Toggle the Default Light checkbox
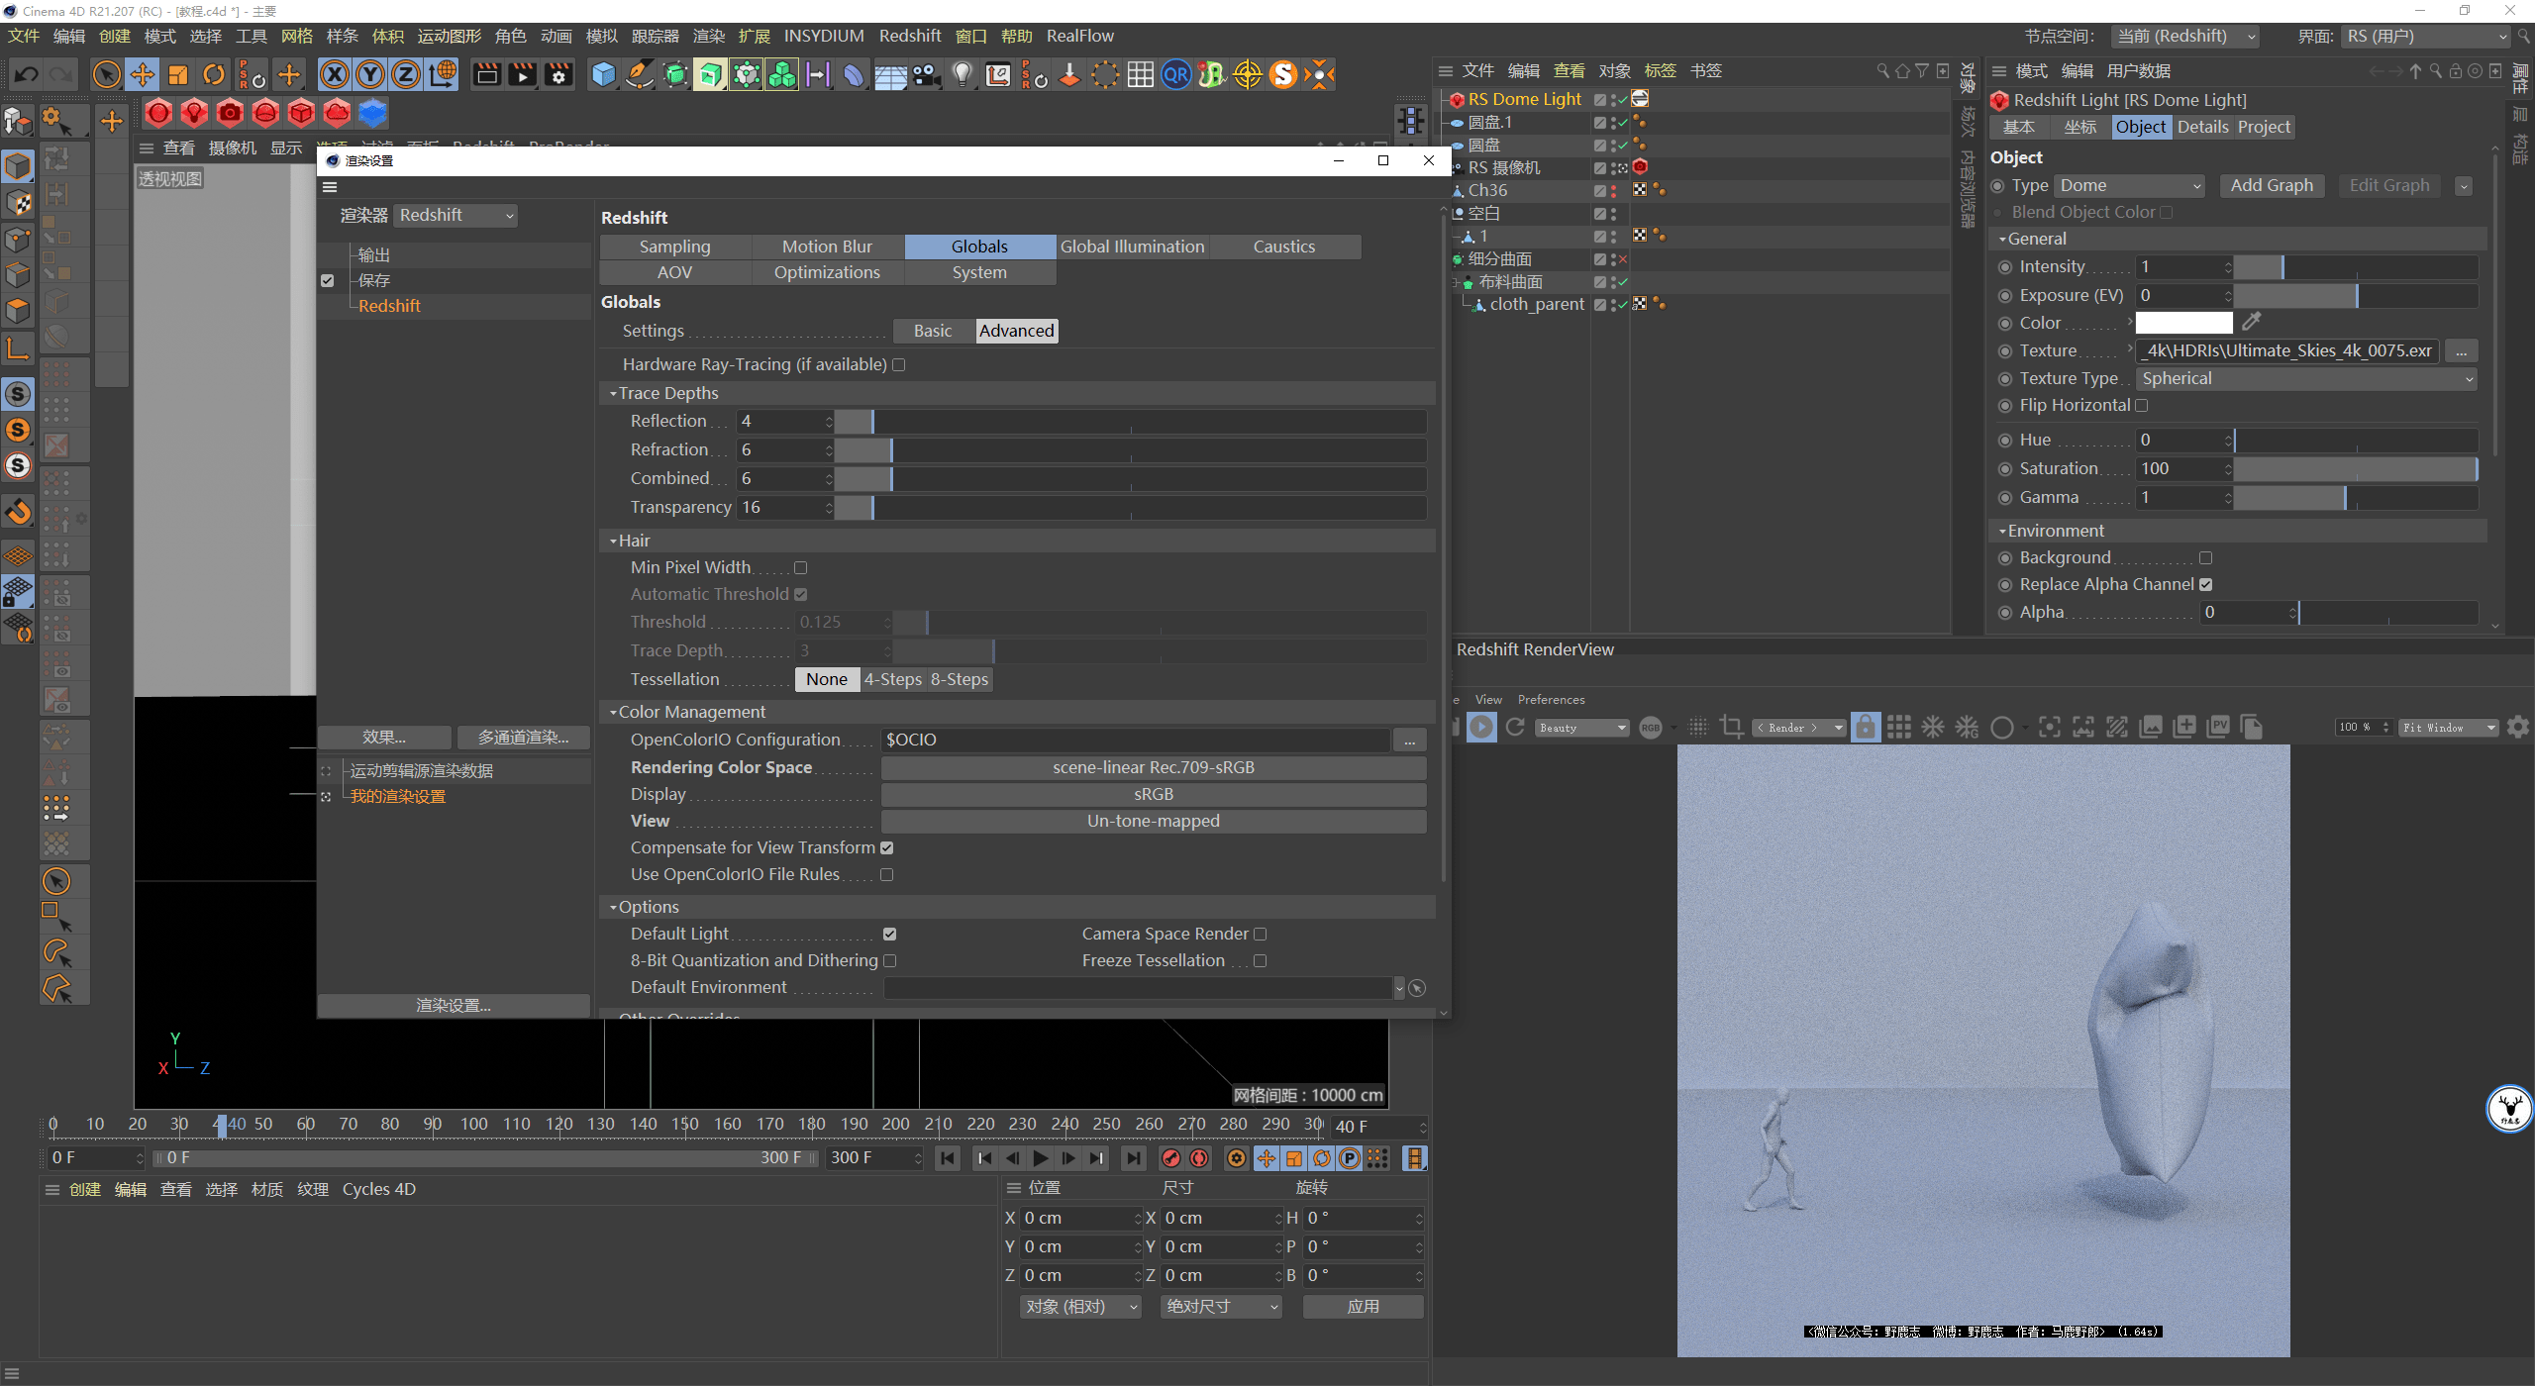The width and height of the screenshot is (2535, 1386). (x=889, y=935)
